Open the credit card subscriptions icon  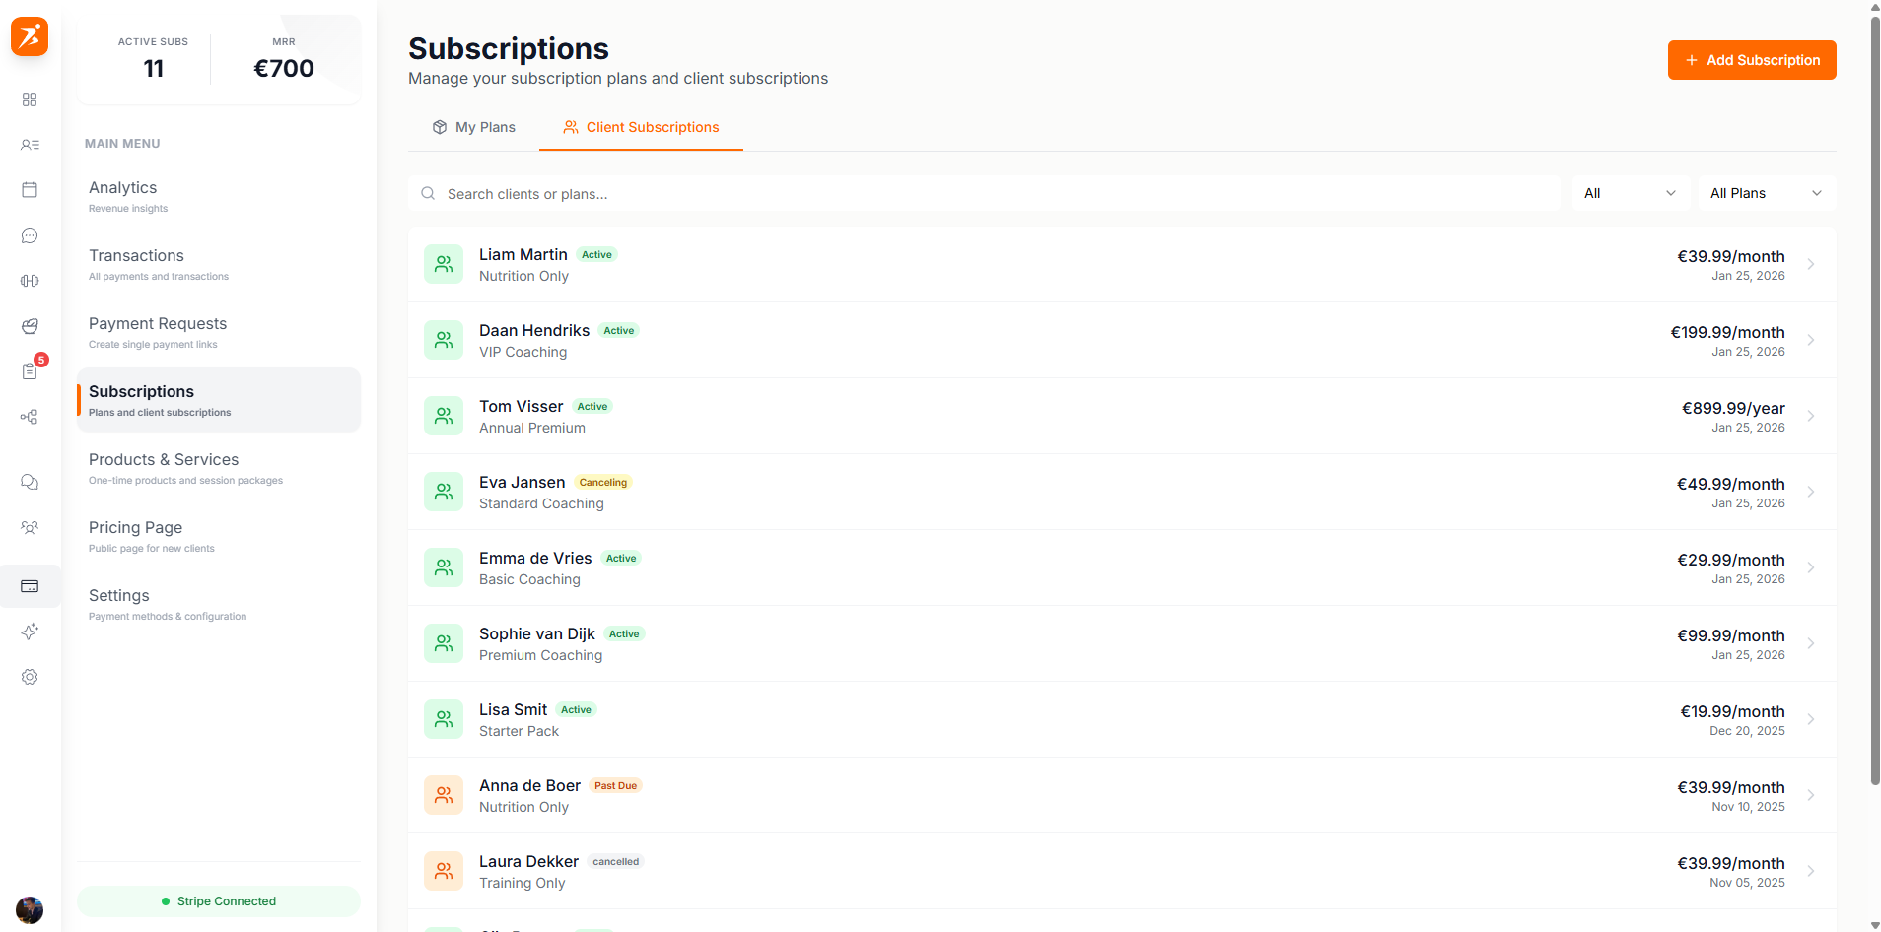30,586
